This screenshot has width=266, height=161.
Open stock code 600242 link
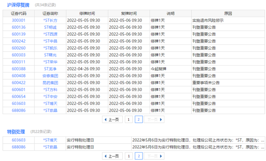click(x=18, y=41)
